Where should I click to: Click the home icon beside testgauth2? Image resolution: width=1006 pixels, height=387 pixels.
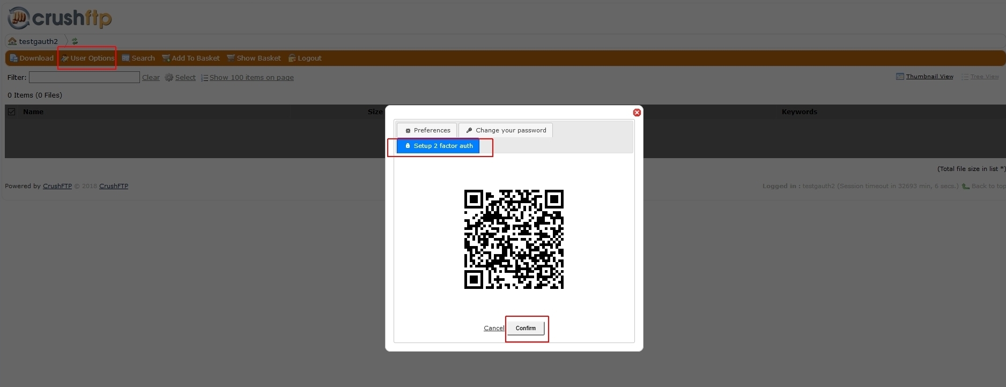click(x=12, y=41)
